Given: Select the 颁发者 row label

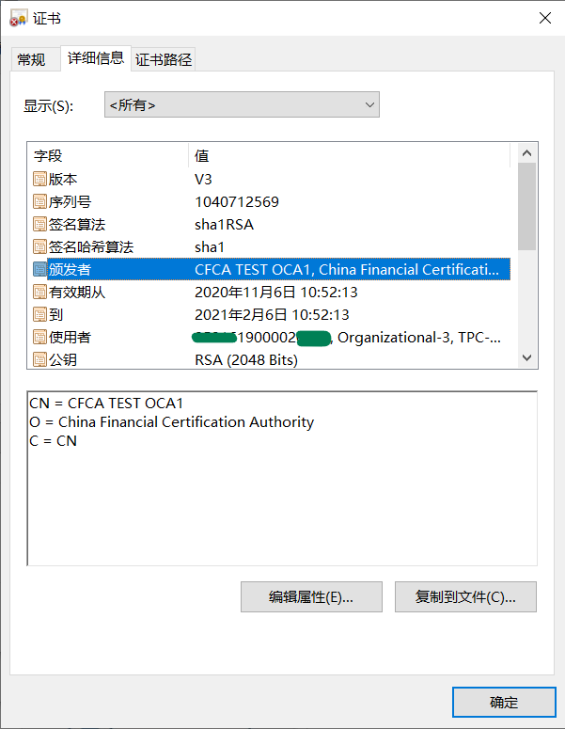Looking at the screenshot, I should [70, 269].
